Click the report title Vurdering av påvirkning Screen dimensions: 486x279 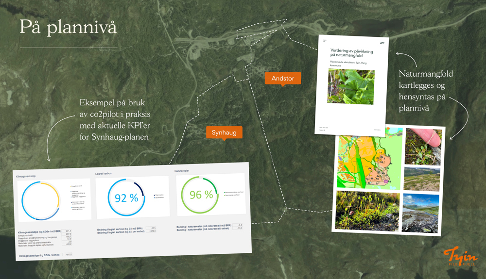pyautogui.click(x=351, y=52)
